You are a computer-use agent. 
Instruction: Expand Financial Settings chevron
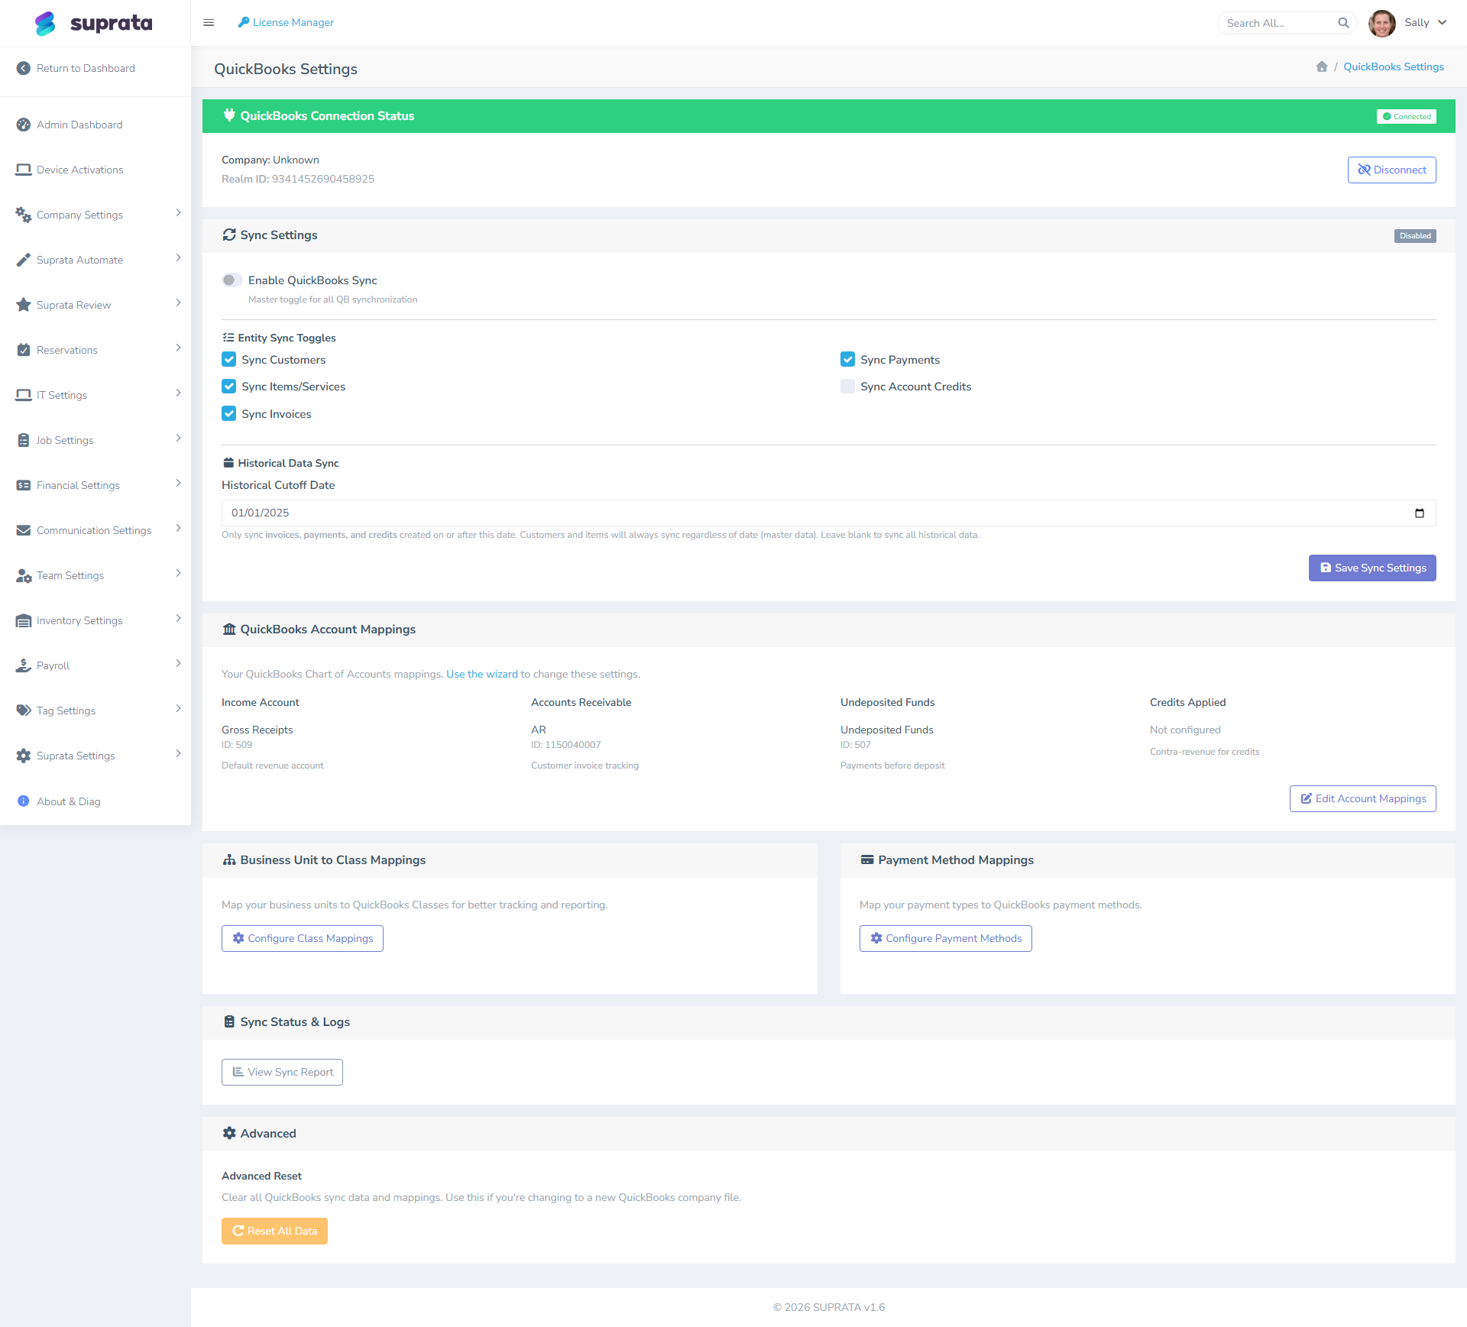coord(178,484)
